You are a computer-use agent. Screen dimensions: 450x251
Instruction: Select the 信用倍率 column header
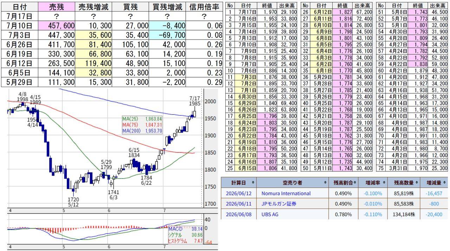coord(205,7)
